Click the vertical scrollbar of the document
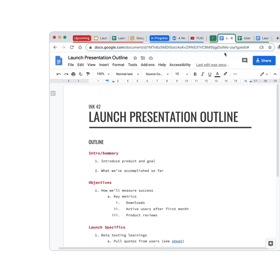This screenshot has width=280, height=280. (278, 130)
